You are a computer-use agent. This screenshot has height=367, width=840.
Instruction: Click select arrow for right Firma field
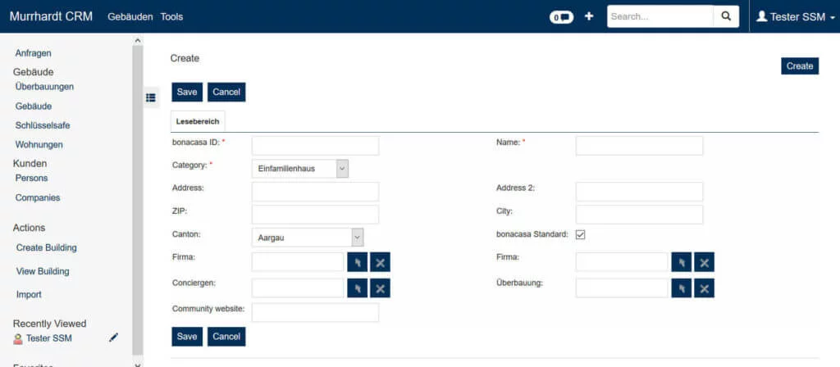681,262
